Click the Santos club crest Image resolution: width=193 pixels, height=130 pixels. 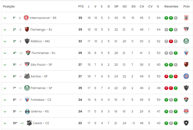[x=27, y=76]
